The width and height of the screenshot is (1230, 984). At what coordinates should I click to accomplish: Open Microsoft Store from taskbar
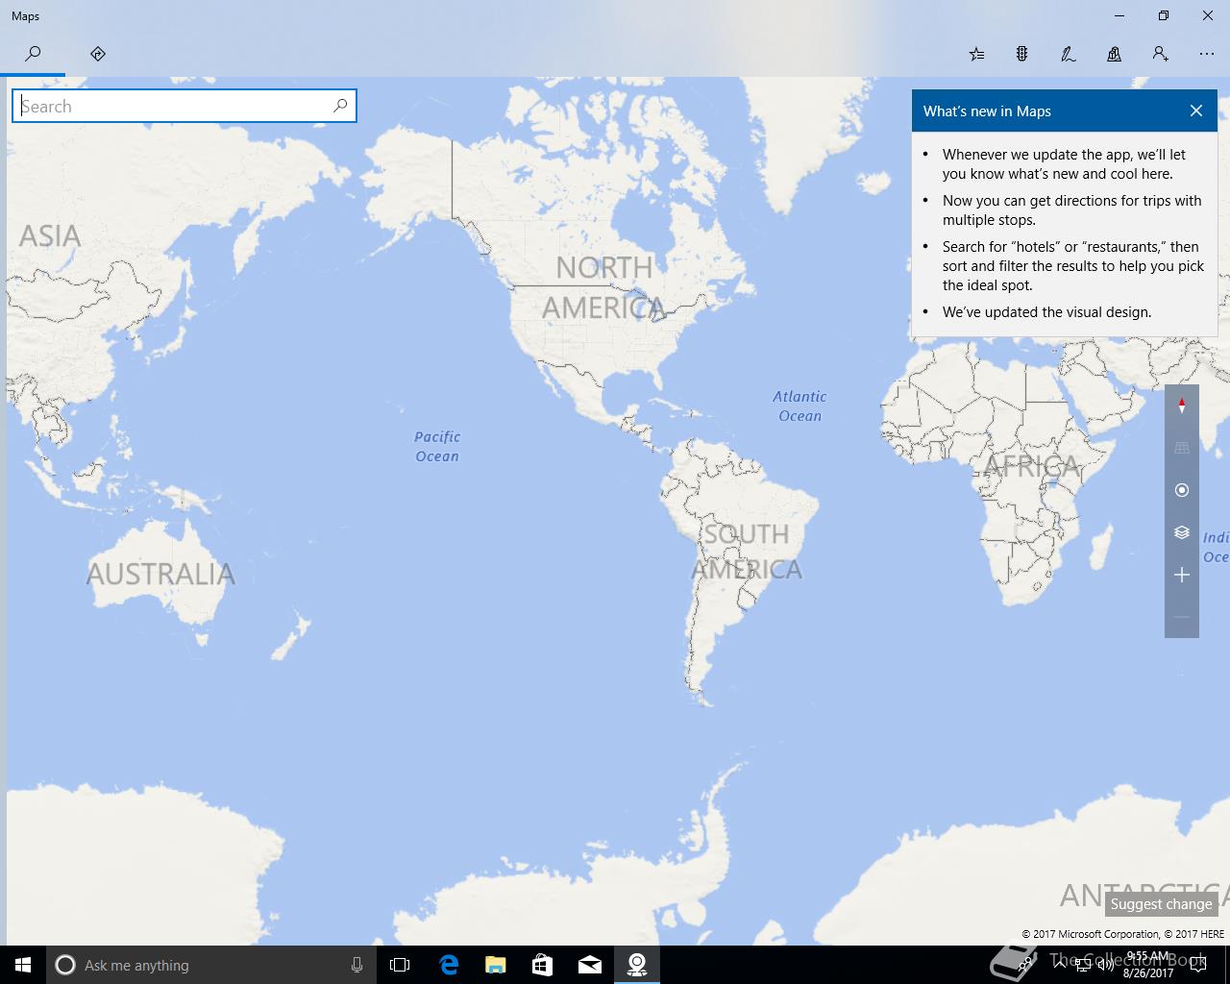(543, 965)
